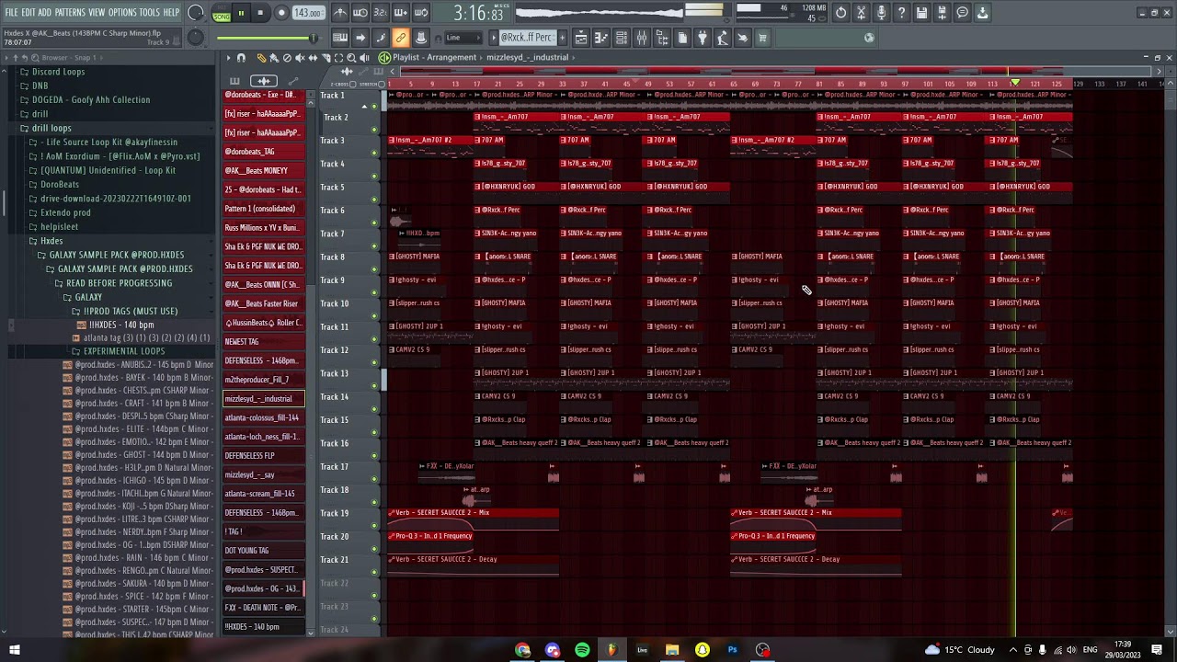This screenshot has width=1177, height=662.
Task: Mute Track 7 with its green switch
Action: point(374,245)
